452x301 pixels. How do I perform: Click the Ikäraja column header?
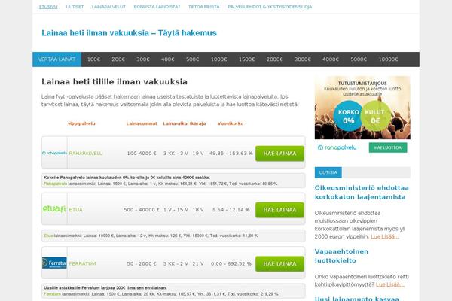coord(197,123)
